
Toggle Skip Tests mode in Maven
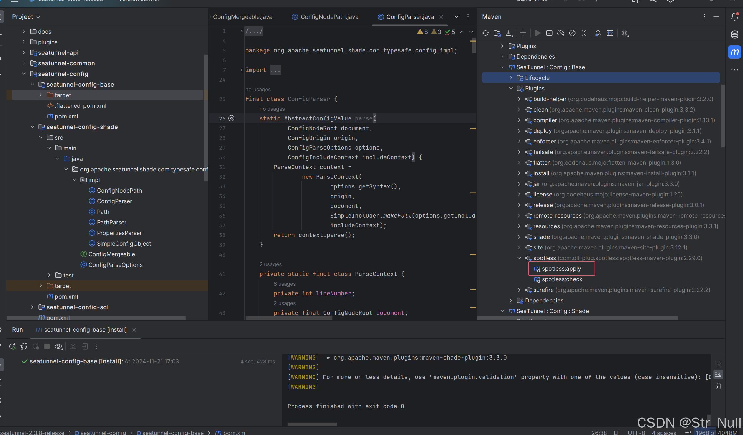click(x=572, y=33)
